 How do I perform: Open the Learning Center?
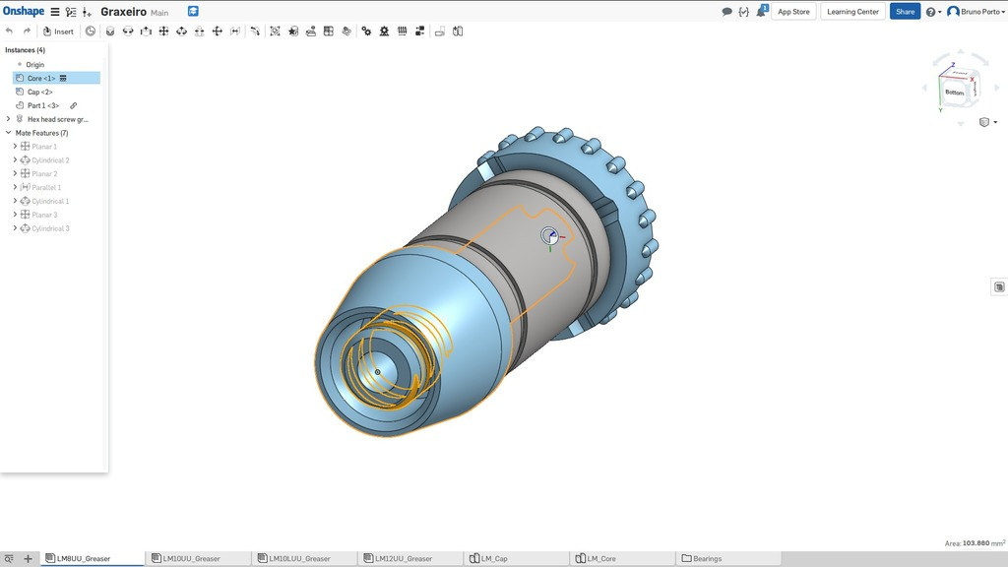click(x=853, y=12)
